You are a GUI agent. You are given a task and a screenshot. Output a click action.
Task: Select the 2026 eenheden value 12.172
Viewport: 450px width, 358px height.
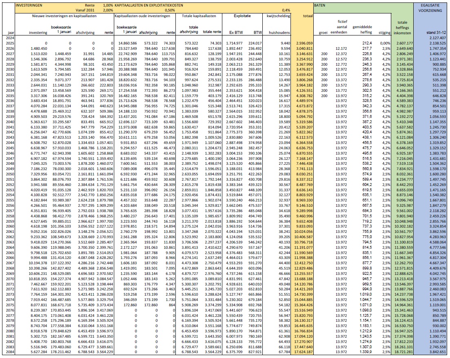[341, 49]
